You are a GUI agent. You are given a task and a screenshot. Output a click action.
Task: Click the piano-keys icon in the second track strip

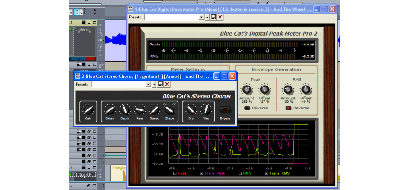(x=79, y=64)
